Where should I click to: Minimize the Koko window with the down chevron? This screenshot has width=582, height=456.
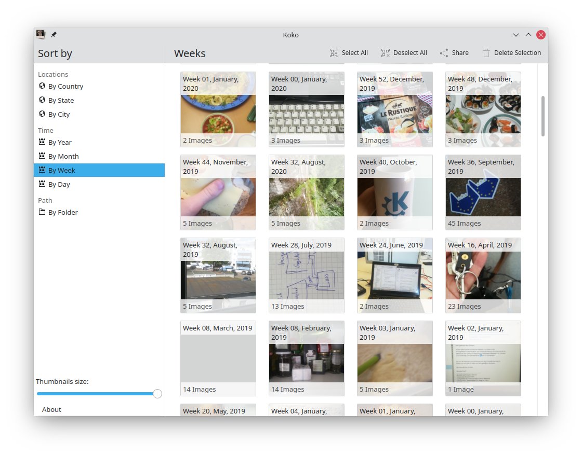(x=516, y=35)
